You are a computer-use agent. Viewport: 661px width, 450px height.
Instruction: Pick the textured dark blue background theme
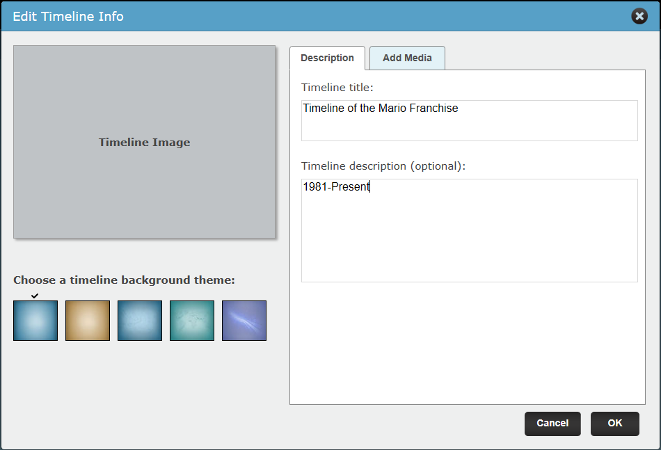(x=140, y=321)
